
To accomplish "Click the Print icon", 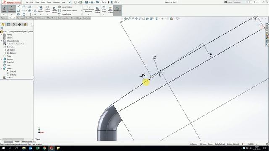I will click(92, 2).
